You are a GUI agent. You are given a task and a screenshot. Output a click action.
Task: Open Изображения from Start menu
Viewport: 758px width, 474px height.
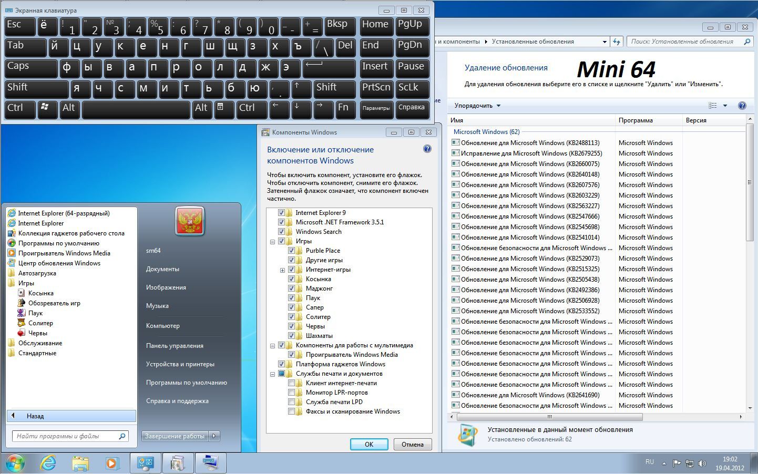(x=166, y=287)
